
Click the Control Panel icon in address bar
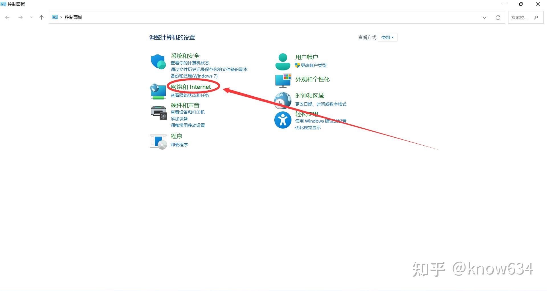pos(55,17)
